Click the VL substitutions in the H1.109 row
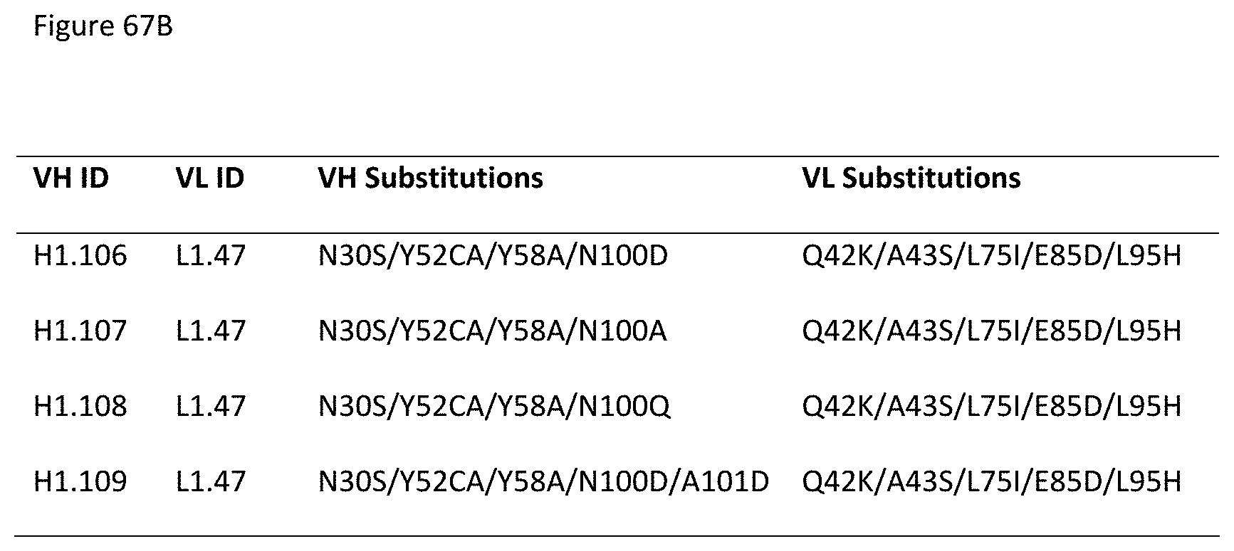The height and width of the screenshot is (551, 1234). point(991,482)
